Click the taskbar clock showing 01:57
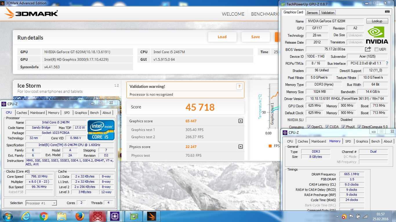The height and width of the screenshot is (222, 396). [x=380, y=216]
